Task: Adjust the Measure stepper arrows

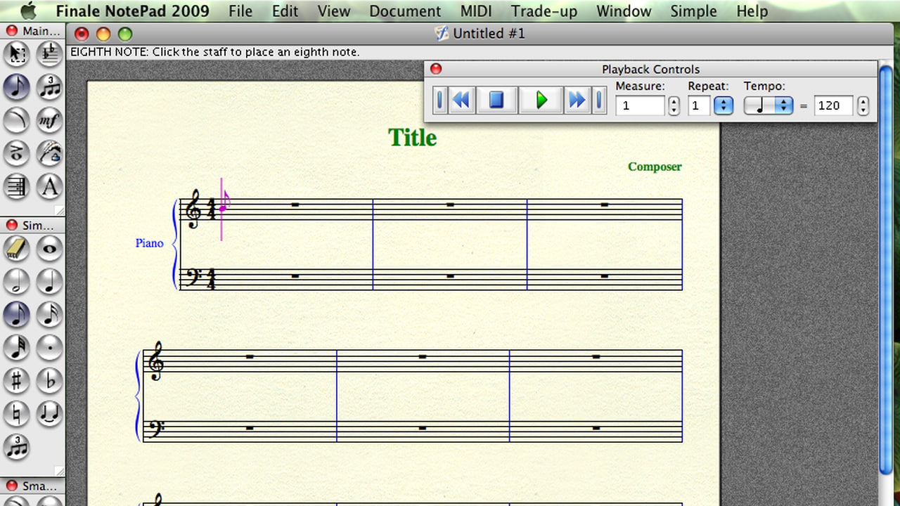Action: (674, 106)
